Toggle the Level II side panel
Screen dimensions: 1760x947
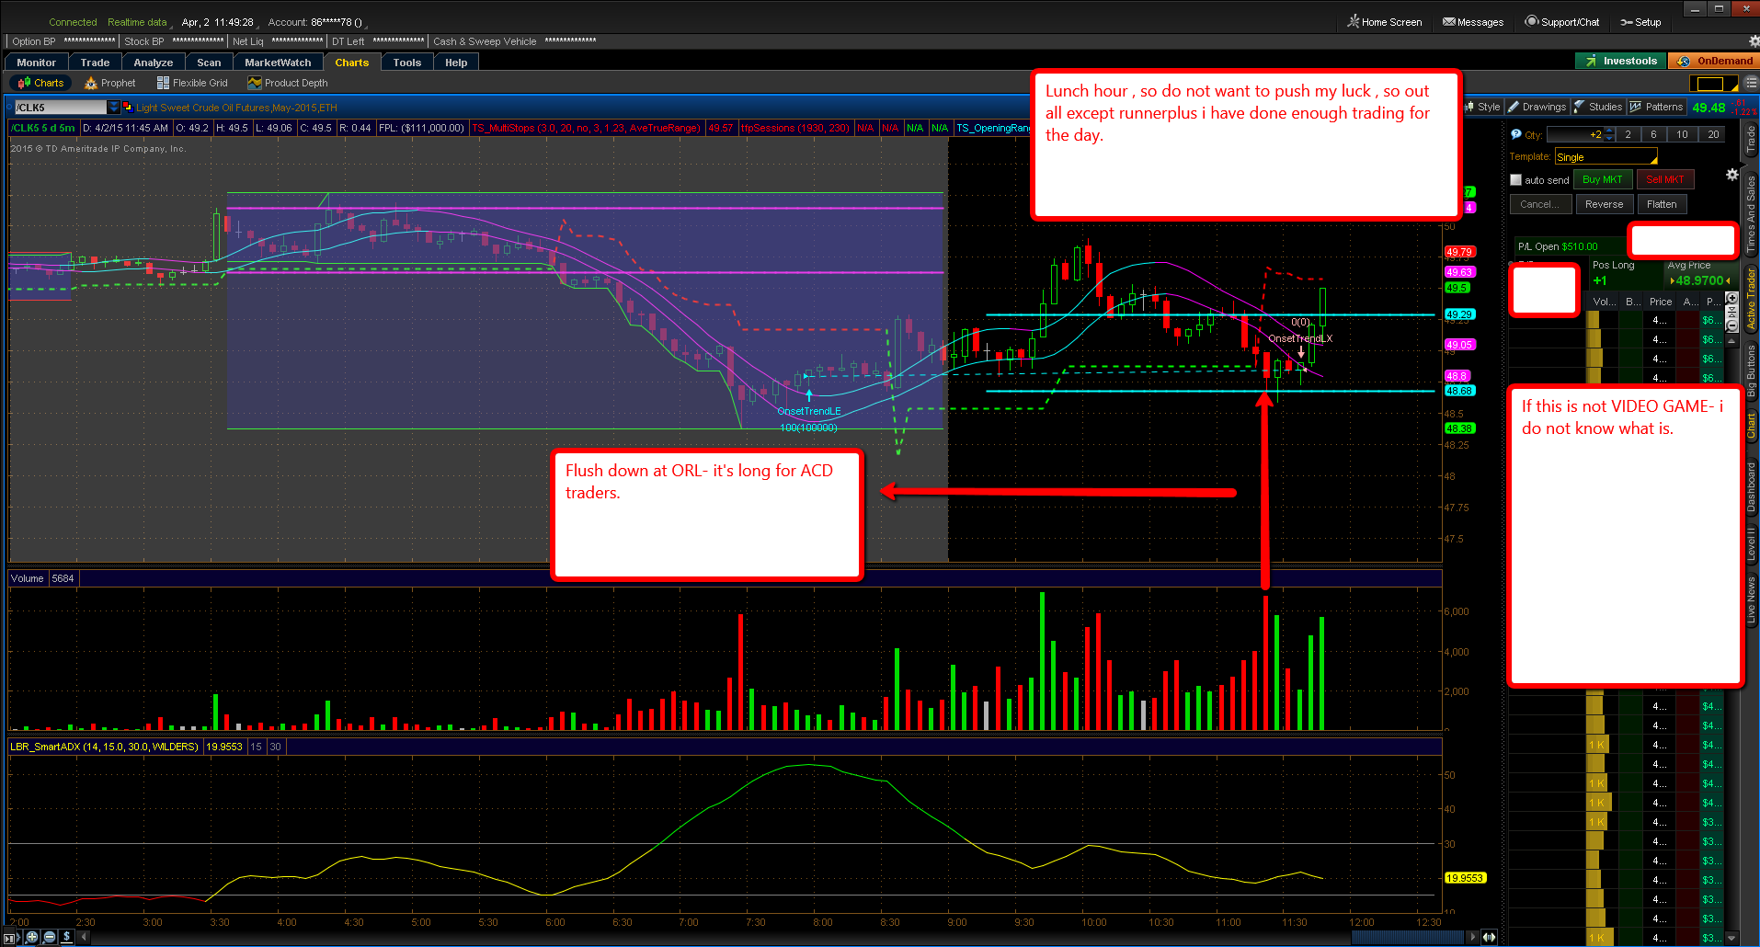1751,543
